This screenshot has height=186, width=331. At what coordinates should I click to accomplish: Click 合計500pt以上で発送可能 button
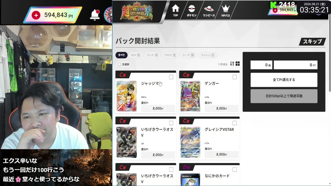click(284, 96)
